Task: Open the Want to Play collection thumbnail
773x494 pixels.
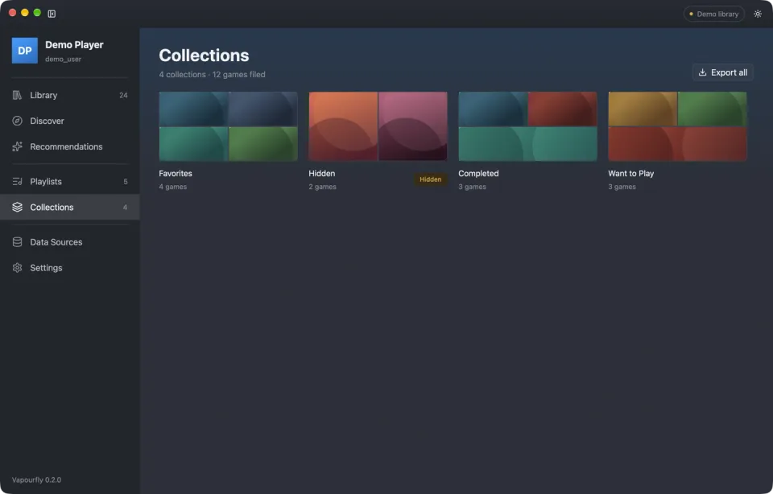Action: [x=677, y=126]
